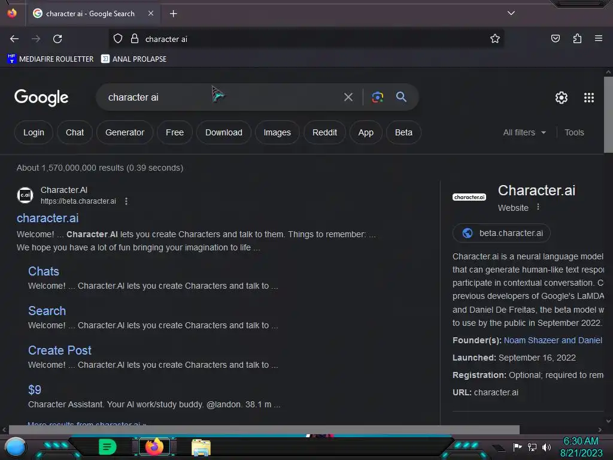Select the Beta filter chip
The image size is (613, 460).
pos(403,132)
